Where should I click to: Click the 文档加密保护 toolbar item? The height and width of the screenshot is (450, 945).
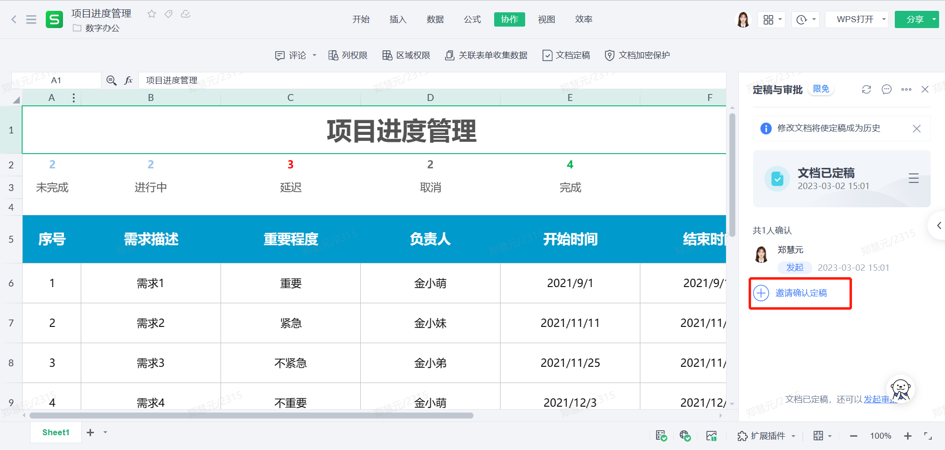pos(637,55)
